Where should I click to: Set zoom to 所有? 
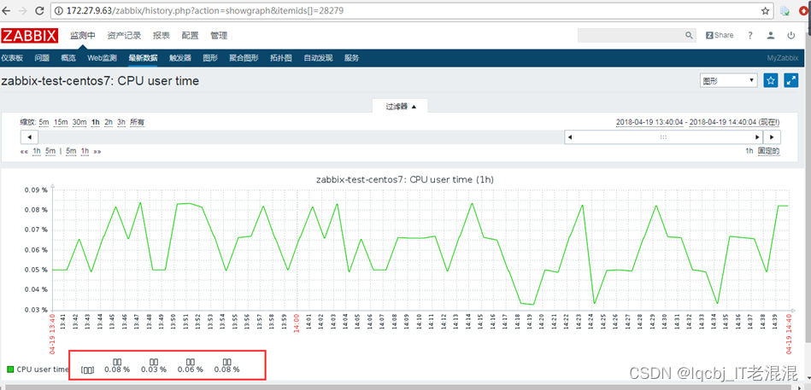click(x=137, y=122)
